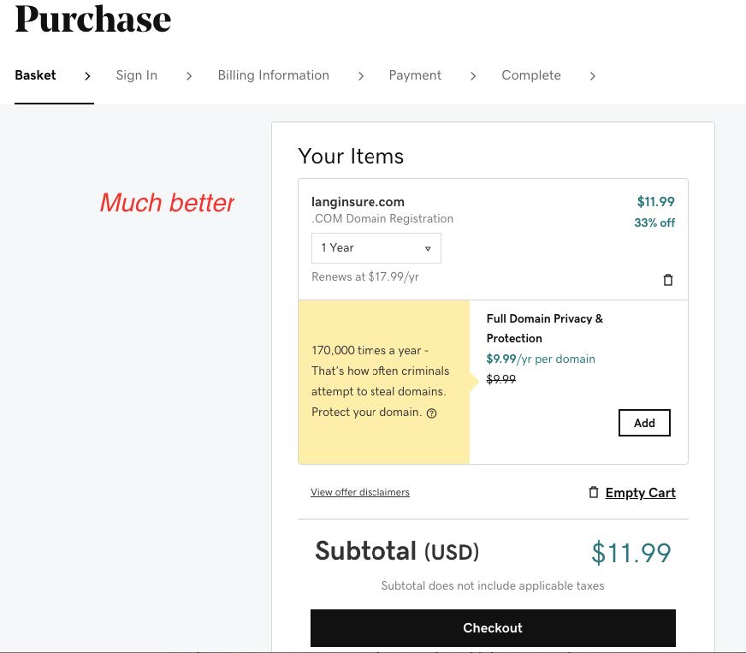Open the View offer disclaimers link

(360, 492)
